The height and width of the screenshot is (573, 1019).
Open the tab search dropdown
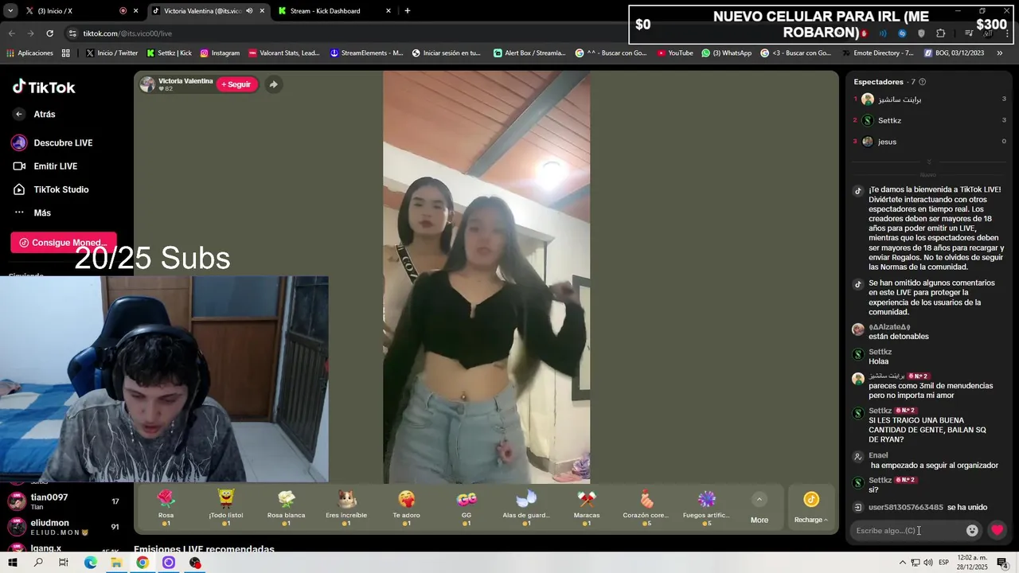pos(10,11)
